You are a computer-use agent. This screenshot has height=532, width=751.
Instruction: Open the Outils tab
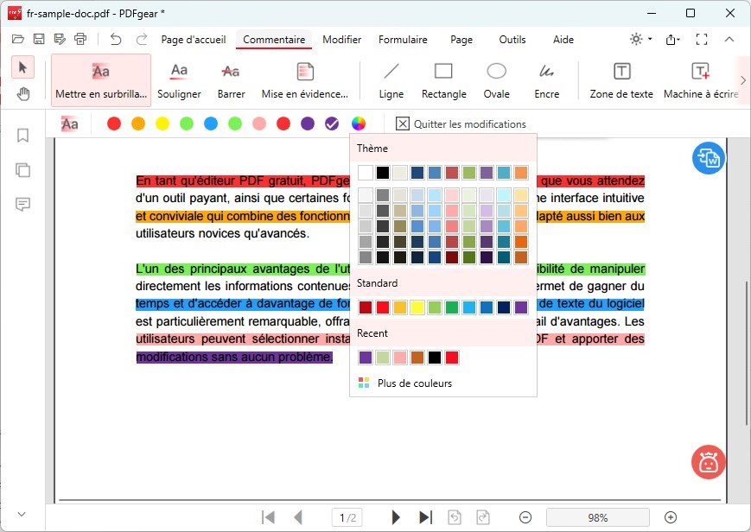point(512,40)
